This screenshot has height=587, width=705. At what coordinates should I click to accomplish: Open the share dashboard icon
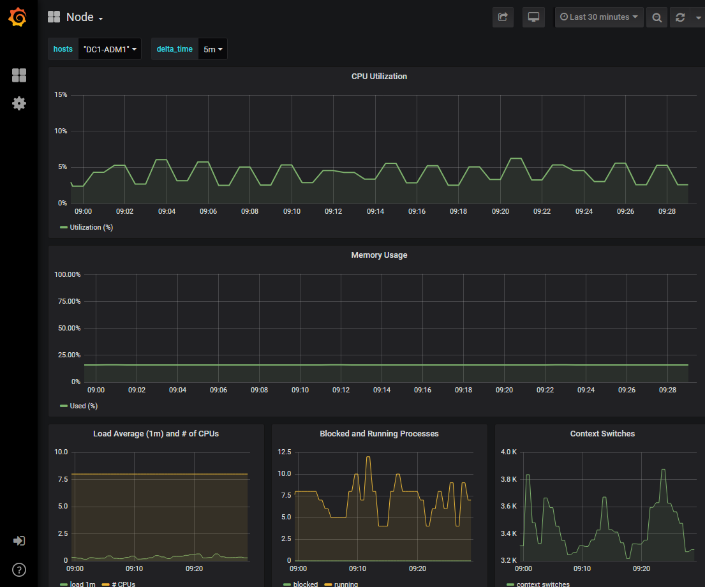[x=503, y=17]
